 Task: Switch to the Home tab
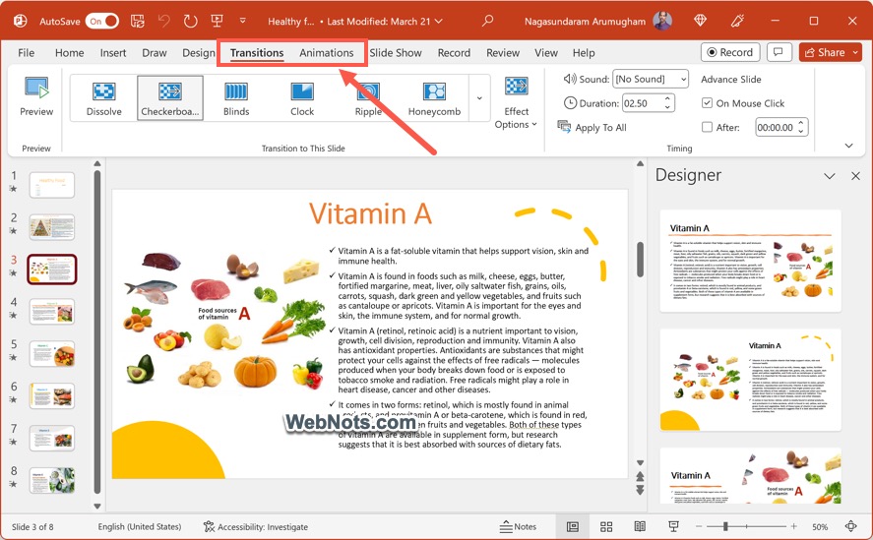[70, 53]
